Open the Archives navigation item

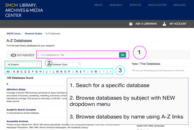pyautogui.click(x=179, y=5)
